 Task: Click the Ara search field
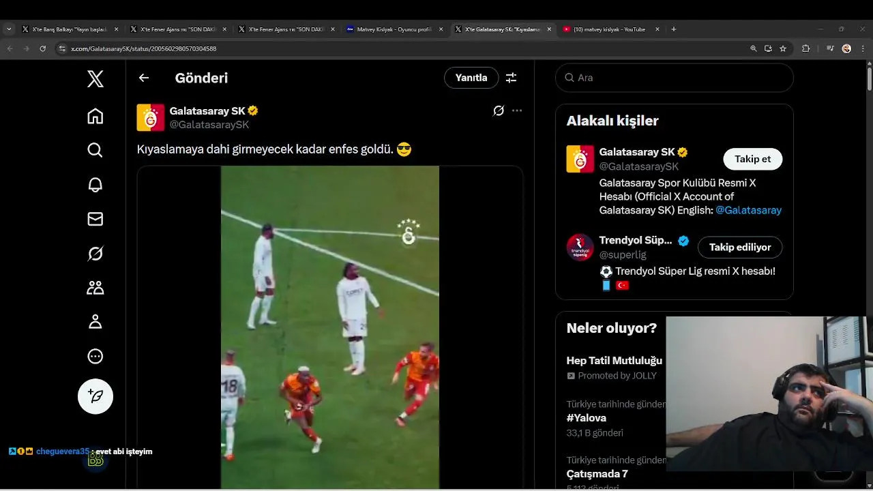tap(675, 78)
